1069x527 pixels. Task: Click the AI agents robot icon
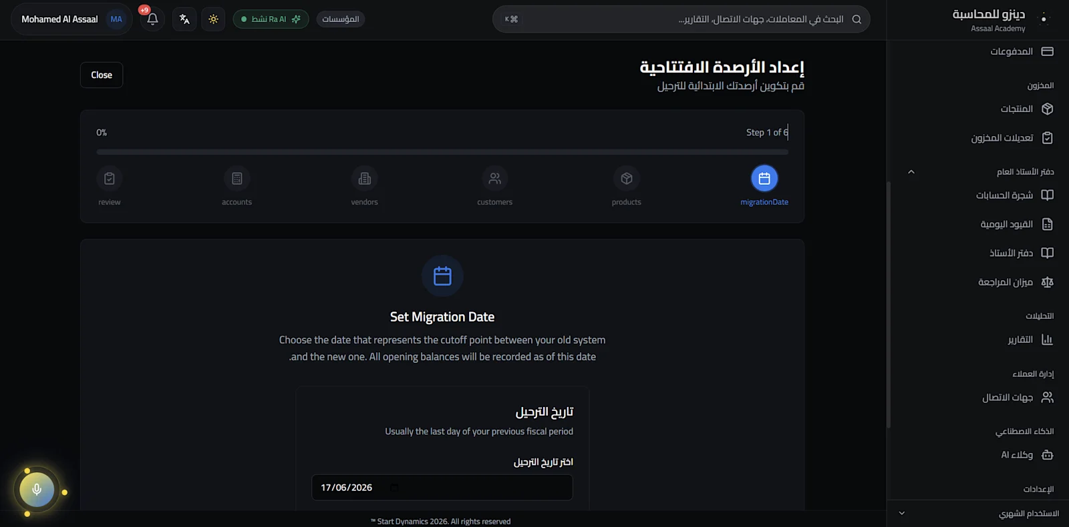point(1048,455)
